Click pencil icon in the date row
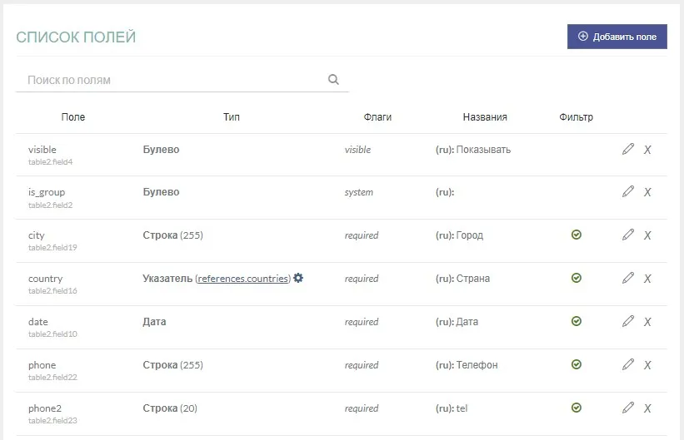The height and width of the screenshot is (440, 684). (628, 322)
